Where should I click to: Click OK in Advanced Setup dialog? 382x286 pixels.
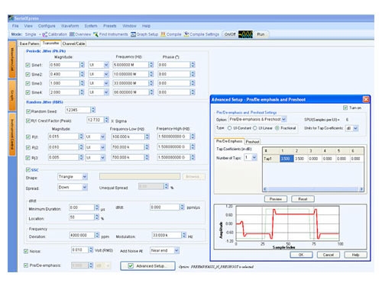click(301, 255)
